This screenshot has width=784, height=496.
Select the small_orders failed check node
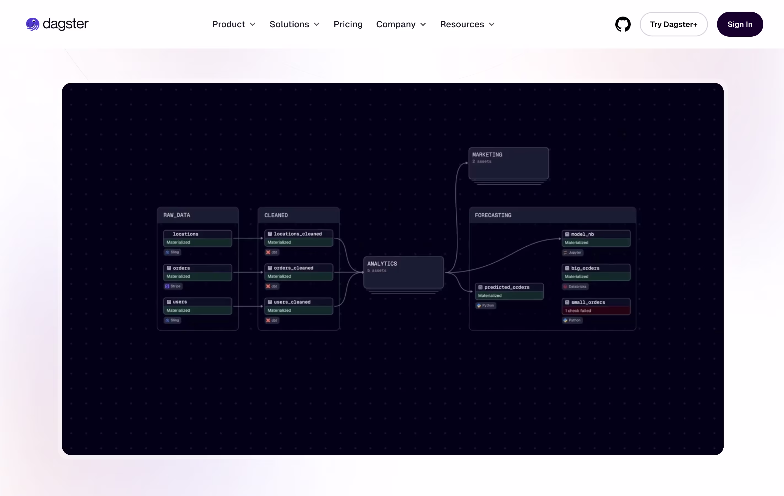click(595, 306)
